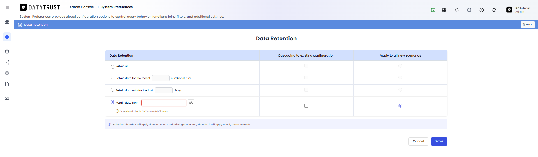This screenshot has width=538, height=157.
Task: Click the $$ variable picker button
Action: [191, 103]
